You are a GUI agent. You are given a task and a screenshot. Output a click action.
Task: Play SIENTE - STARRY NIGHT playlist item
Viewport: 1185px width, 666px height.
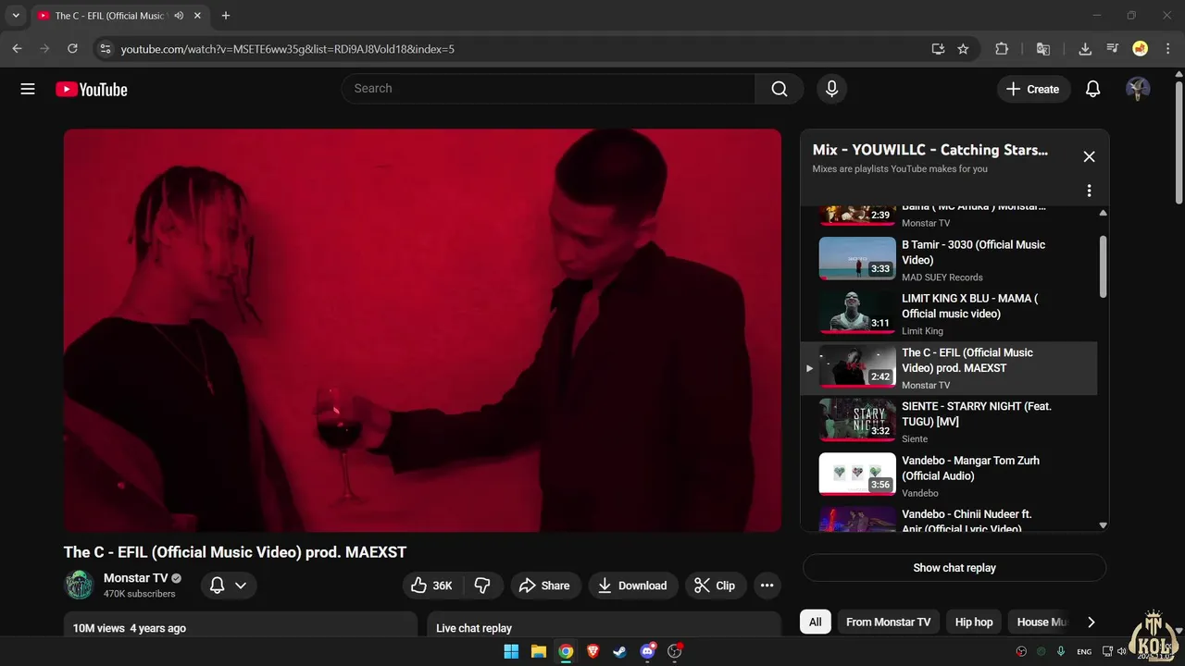pos(949,421)
